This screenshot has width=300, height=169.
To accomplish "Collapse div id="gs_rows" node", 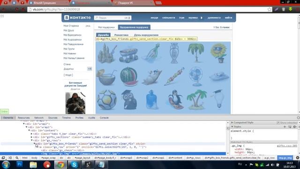I will coord(32,140).
